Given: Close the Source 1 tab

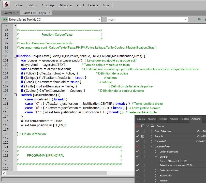Looking at the screenshot, I should [18, 13].
